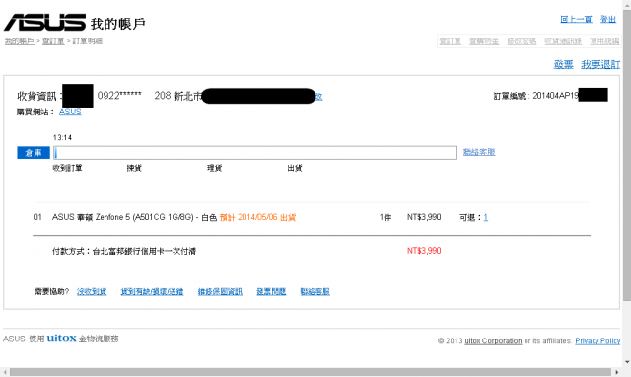The image size is (631, 377).
Task: Click the order progress bar
Action: tap(255, 153)
